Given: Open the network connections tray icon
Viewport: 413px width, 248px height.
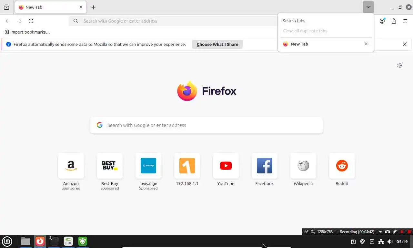Looking at the screenshot, I should pyautogui.click(x=381, y=242).
